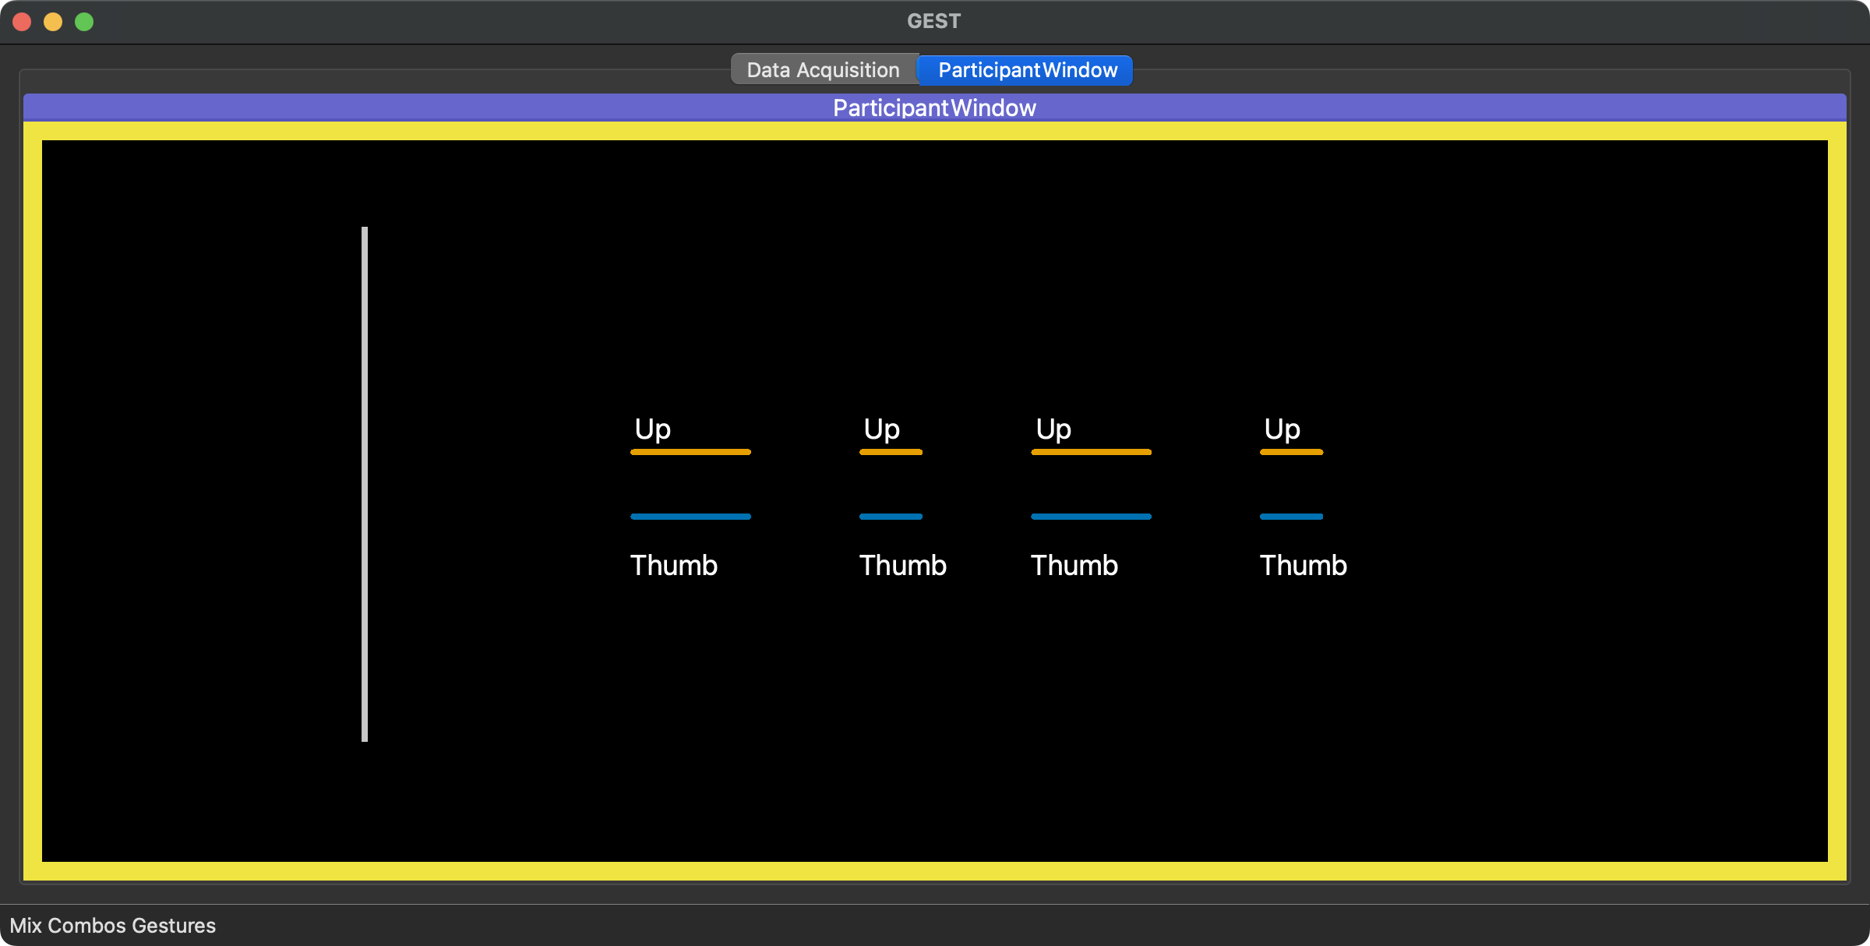Click the fourth Thumb label
The image size is (1870, 946).
point(1303,565)
